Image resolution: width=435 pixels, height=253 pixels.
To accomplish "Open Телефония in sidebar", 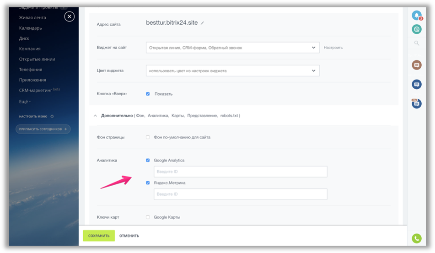I will point(31,70).
